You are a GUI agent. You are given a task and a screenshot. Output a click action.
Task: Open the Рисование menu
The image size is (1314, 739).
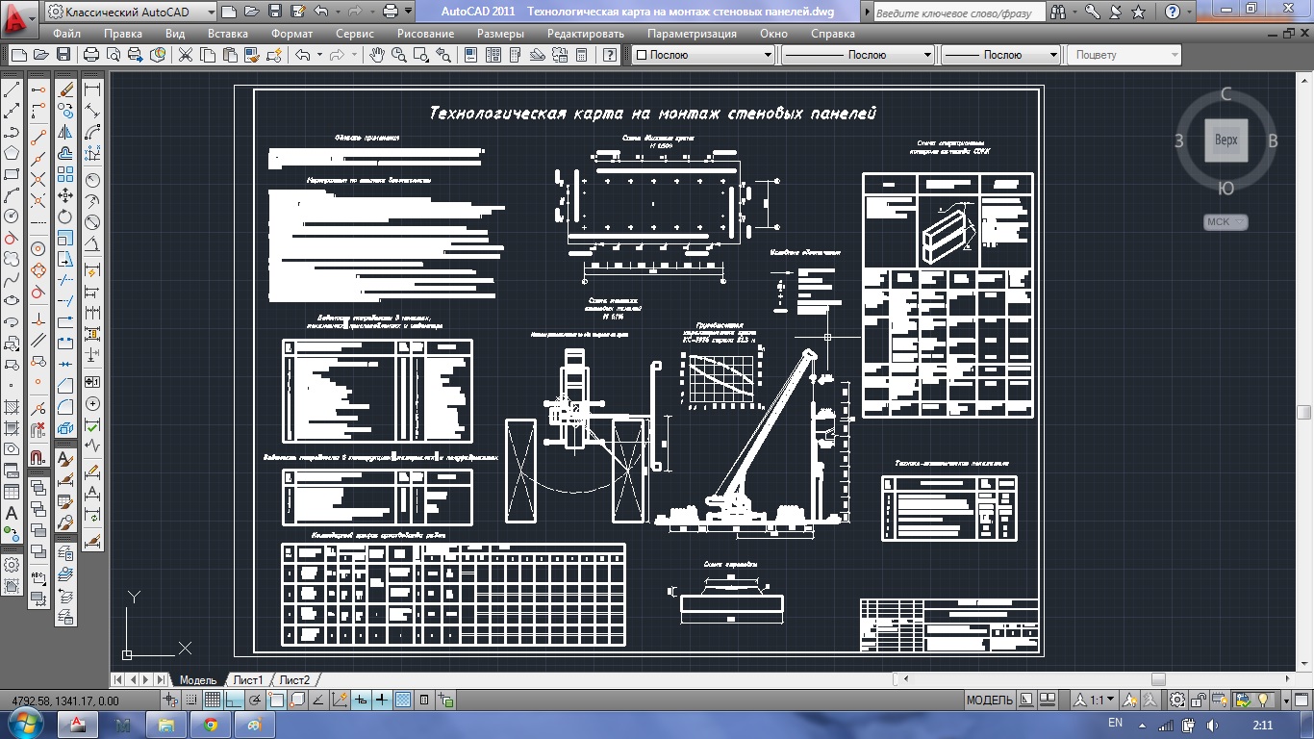(x=425, y=33)
